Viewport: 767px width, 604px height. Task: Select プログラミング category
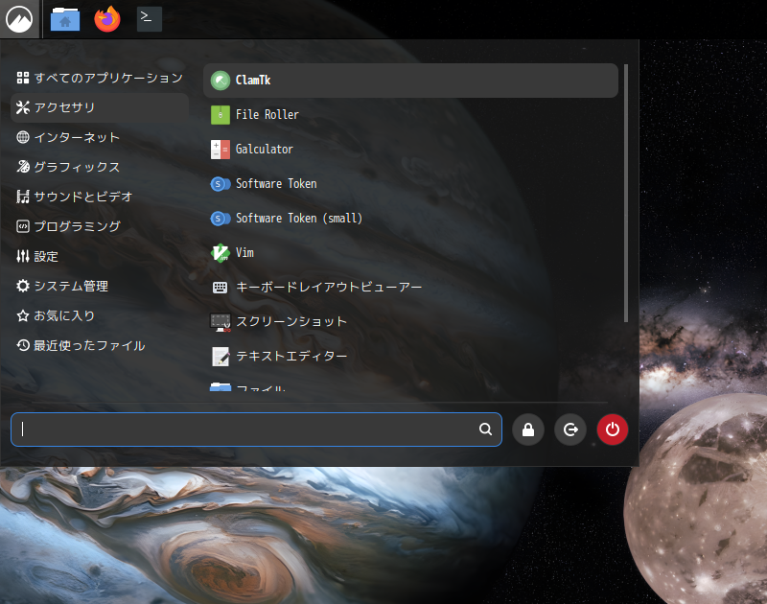[x=100, y=226]
